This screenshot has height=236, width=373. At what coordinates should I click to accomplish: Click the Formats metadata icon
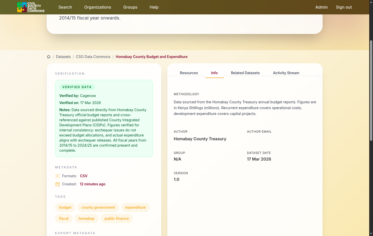tap(58, 176)
